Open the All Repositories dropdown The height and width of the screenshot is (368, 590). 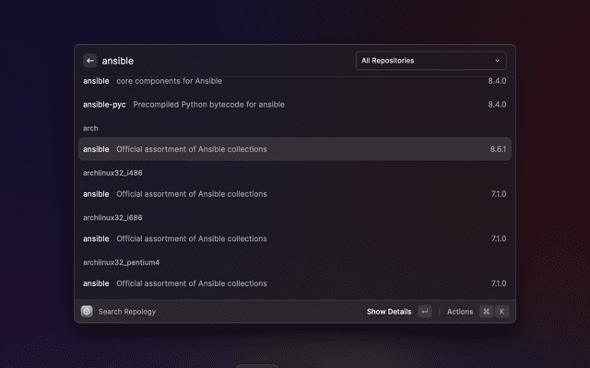click(x=431, y=61)
